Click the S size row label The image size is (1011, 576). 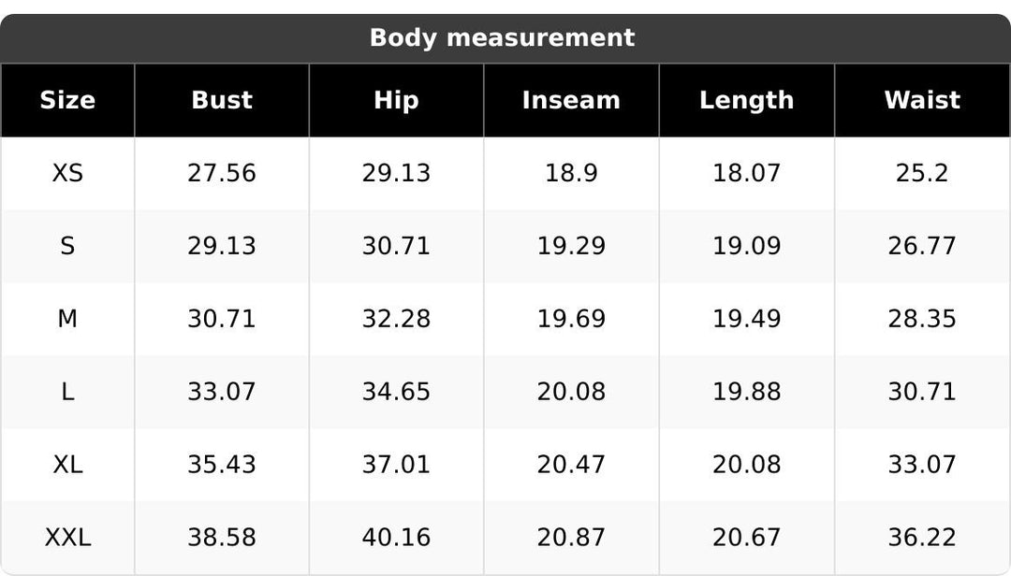click(67, 246)
